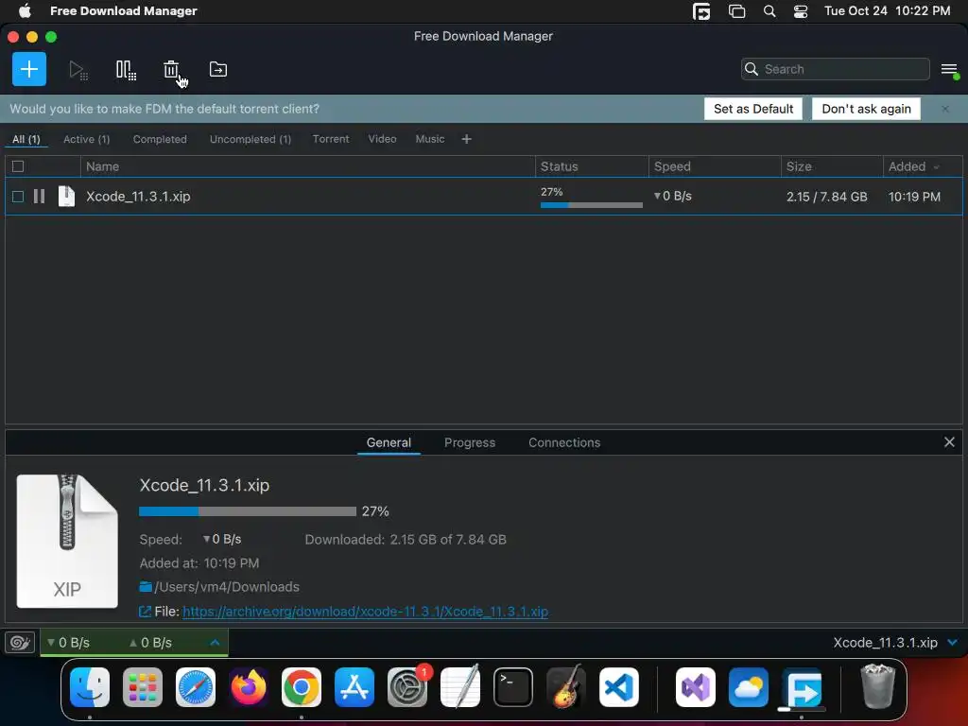This screenshot has width=968, height=726.
Task: Open the Completed tab
Action: click(160, 139)
